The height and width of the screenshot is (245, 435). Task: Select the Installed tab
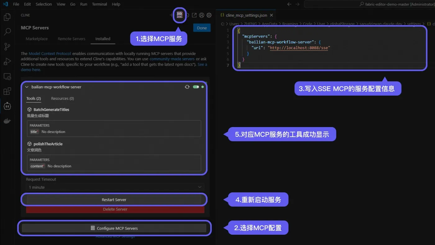coord(103,39)
